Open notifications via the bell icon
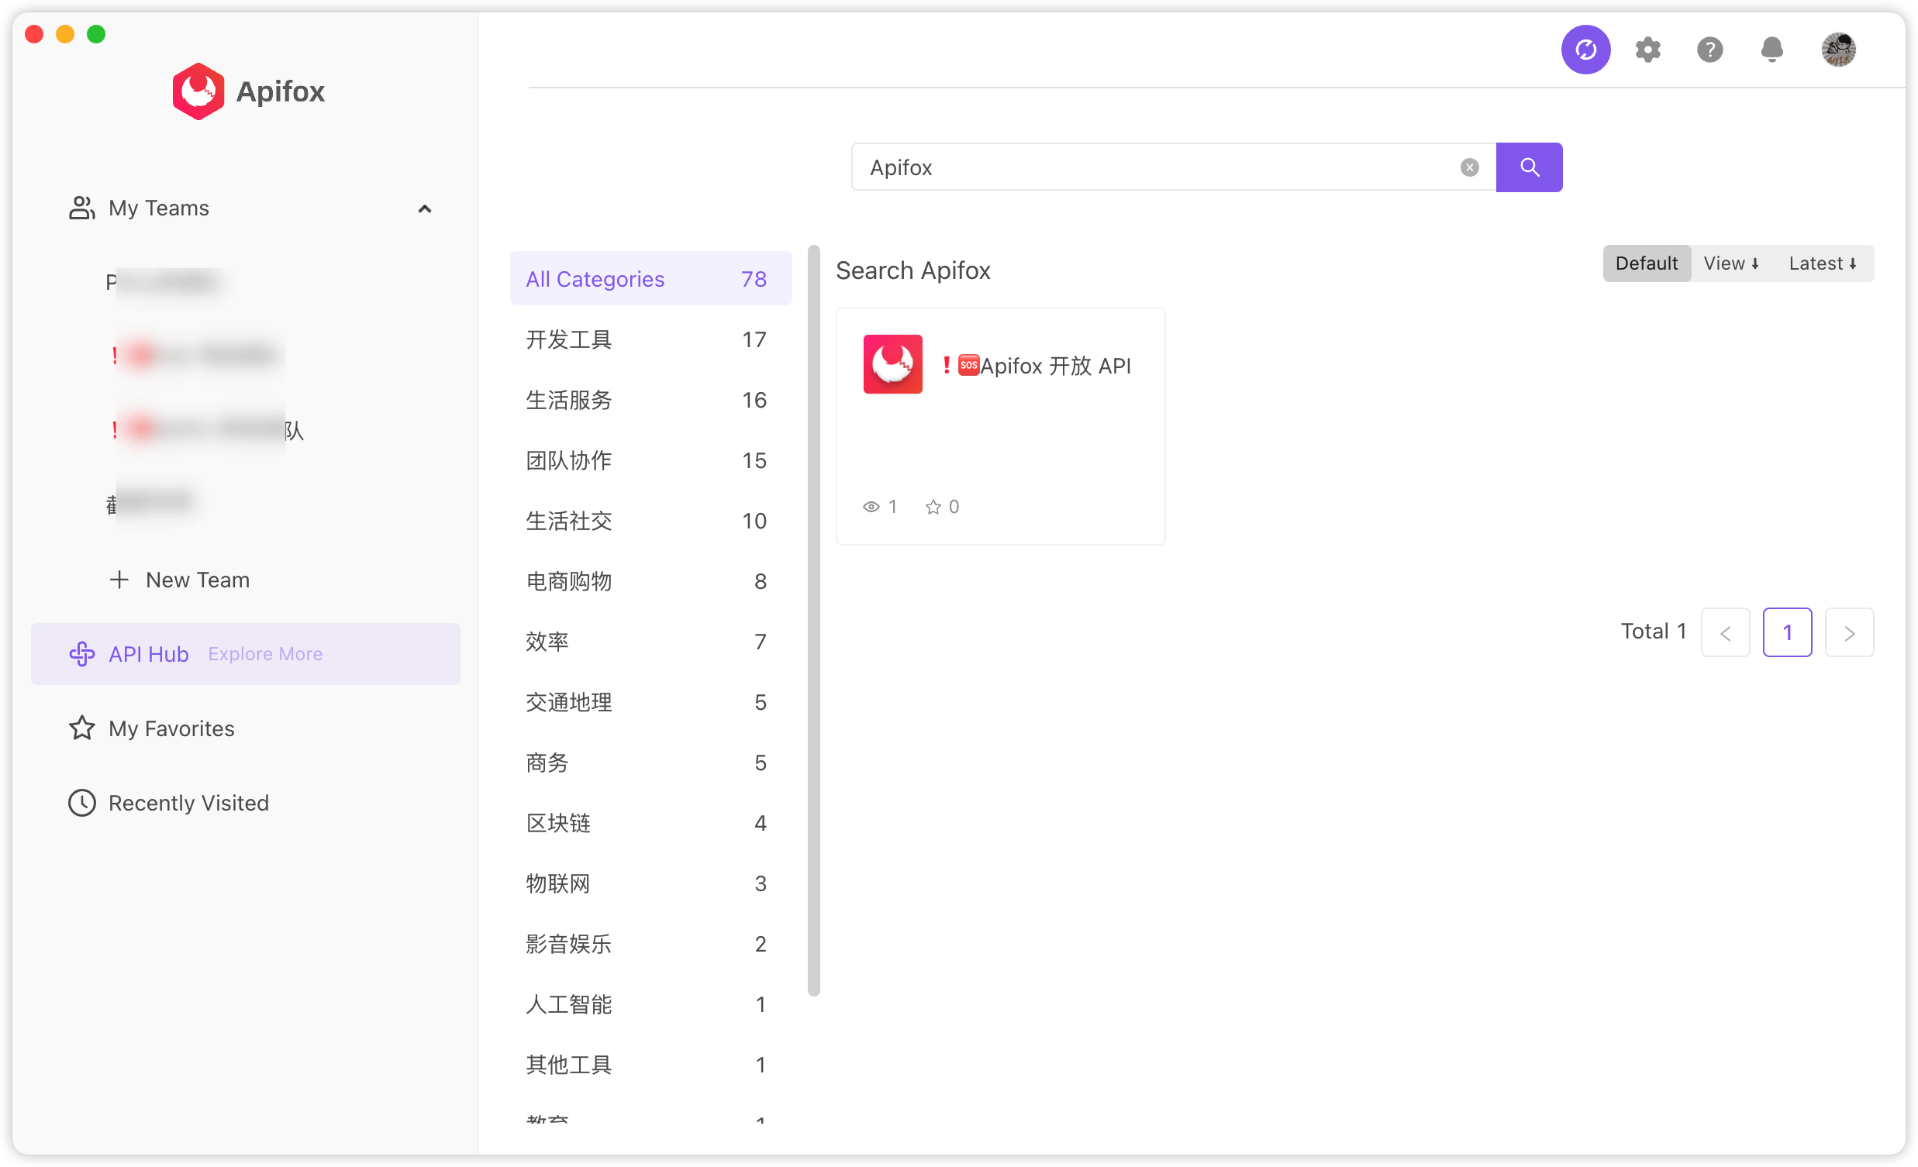The image size is (1918, 1167). (x=1771, y=50)
